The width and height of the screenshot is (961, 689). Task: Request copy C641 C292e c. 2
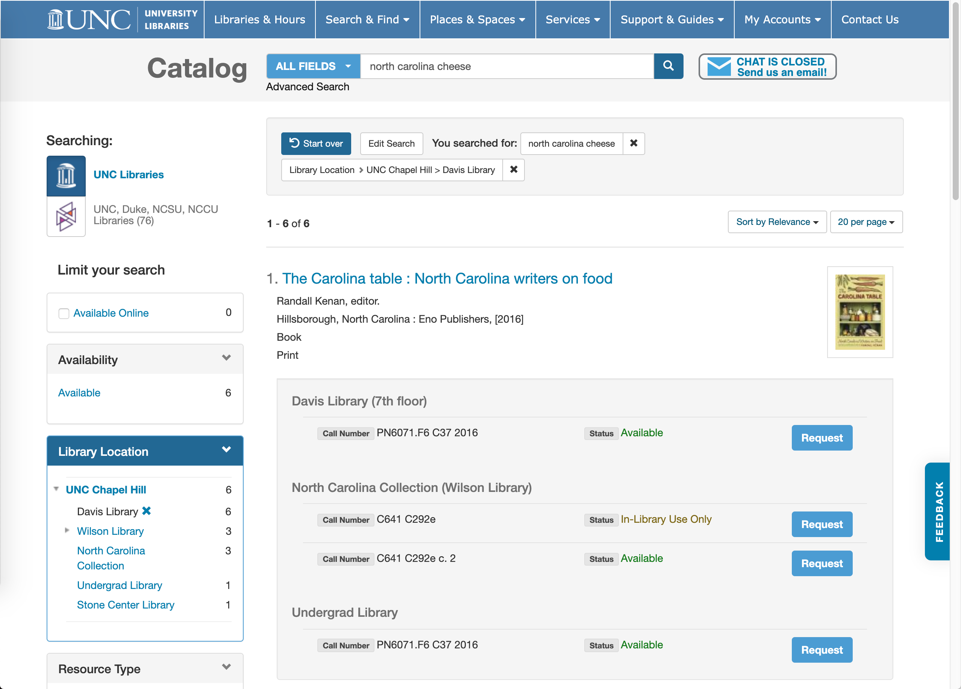click(822, 563)
